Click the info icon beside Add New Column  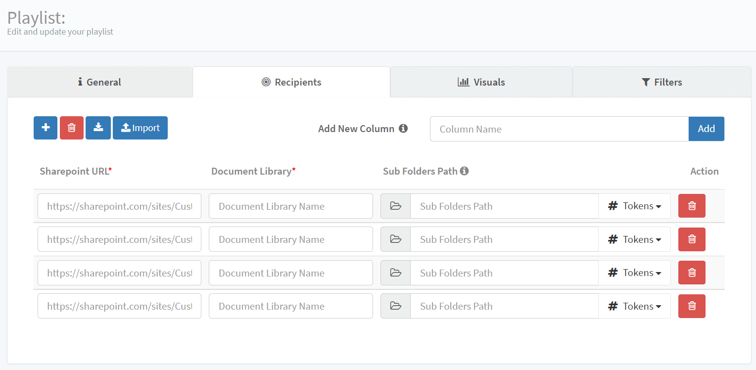pyautogui.click(x=404, y=128)
